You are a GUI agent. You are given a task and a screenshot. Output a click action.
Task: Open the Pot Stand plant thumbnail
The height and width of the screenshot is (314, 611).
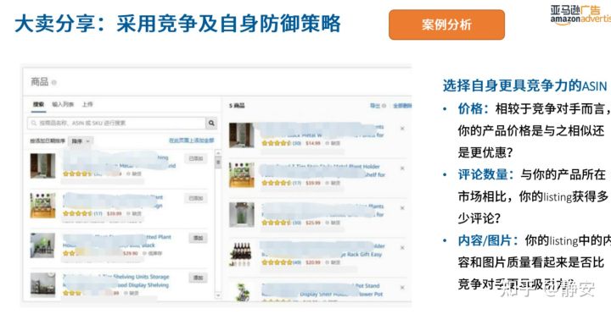(x=242, y=292)
